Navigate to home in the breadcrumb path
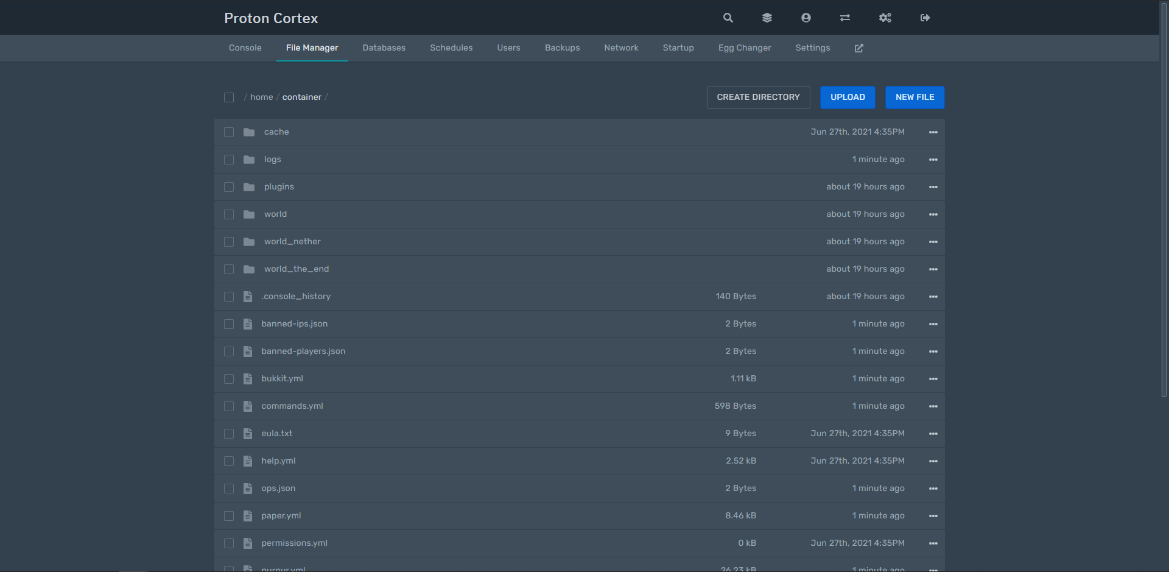Viewport: 1169px width, 572px height. (x=261, y=97)
